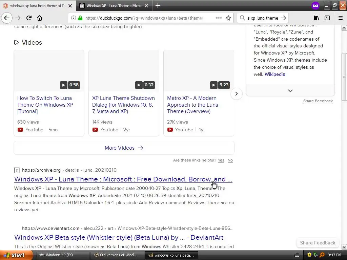Screen dimensions: 347x260
Task: Play the 0:32 Shutdown Dialog video
Action: pos(124,71)
